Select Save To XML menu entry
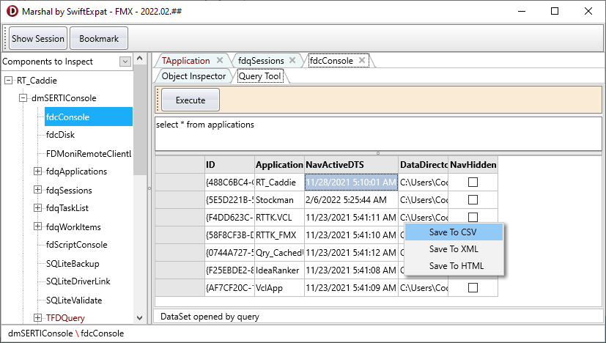The width and height of the screenshot is (606, 343). (x=453, y=249)
